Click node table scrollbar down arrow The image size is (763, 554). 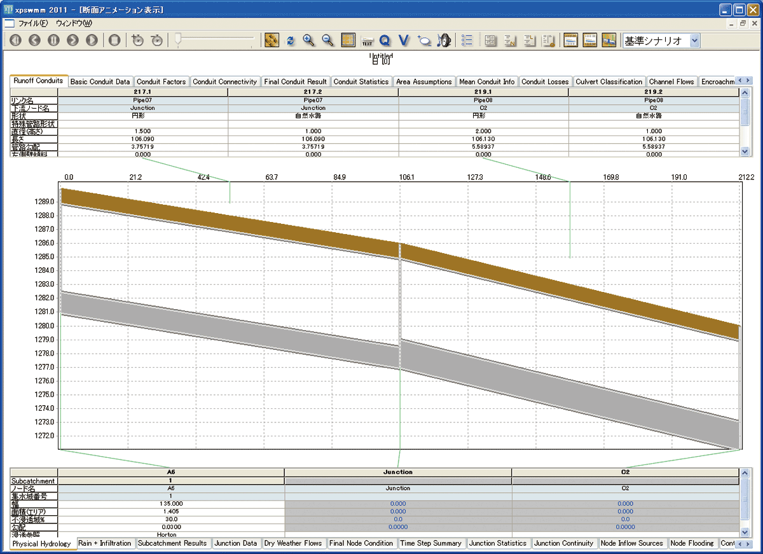(746, 532)
